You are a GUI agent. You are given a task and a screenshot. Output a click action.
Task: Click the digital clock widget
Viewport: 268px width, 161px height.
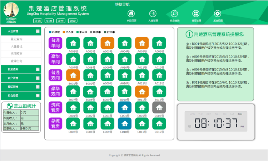tap(215, 122)
